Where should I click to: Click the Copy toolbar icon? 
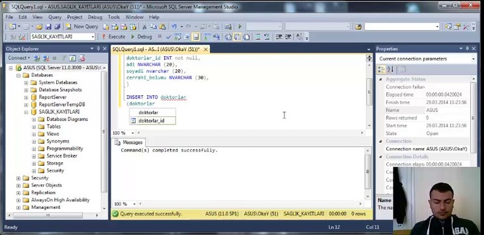153,27
